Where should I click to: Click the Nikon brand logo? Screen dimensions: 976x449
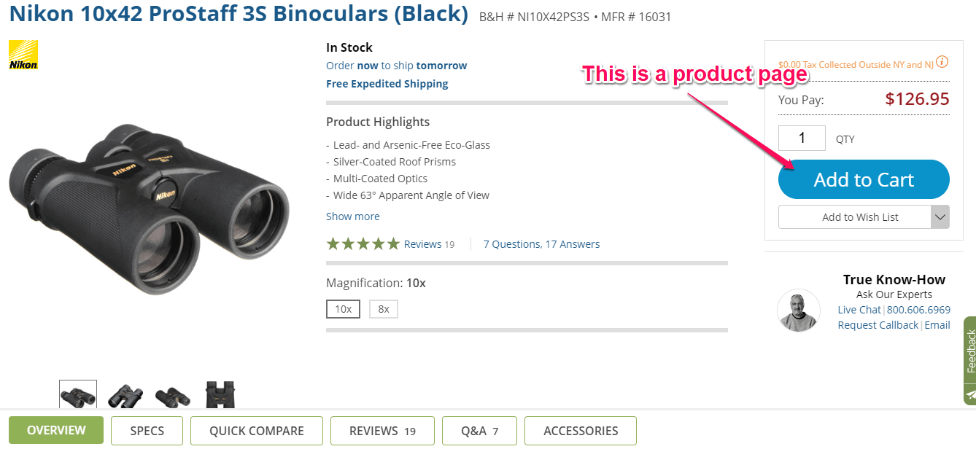[23, 54]
